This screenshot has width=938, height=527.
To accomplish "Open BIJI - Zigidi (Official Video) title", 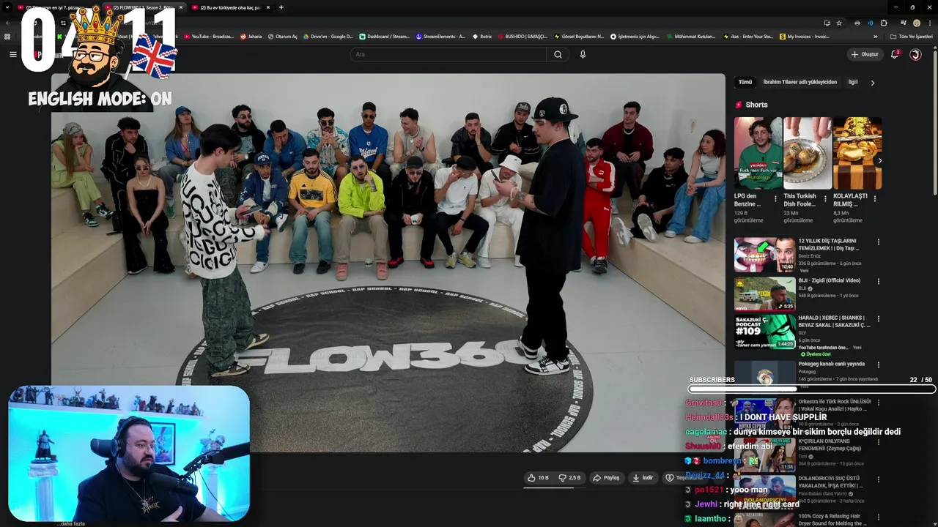I will (x=829, y=280).
